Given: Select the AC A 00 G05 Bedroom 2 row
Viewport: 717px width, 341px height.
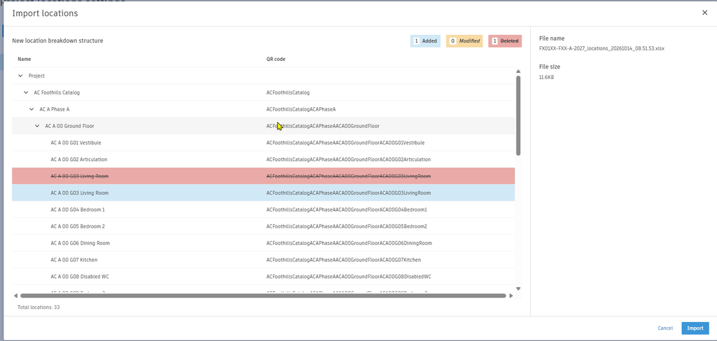Looking at the screenshot, I should [x=263, y=226].
